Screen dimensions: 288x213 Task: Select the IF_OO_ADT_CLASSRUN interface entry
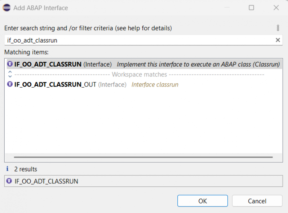[x=48, y=64]
